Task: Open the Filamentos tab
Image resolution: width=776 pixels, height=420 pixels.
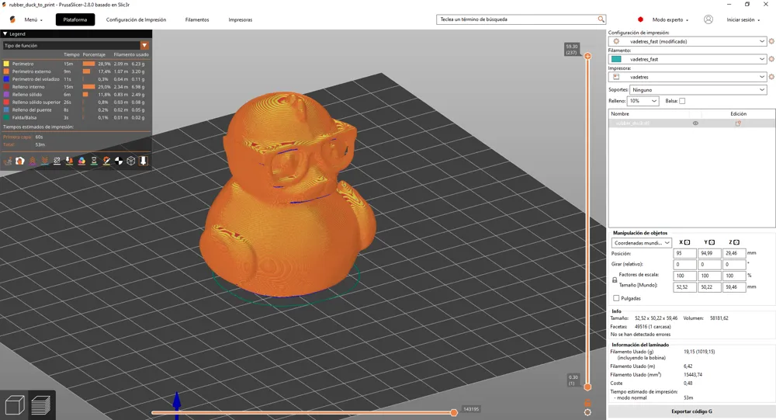Action: [197, 20]
